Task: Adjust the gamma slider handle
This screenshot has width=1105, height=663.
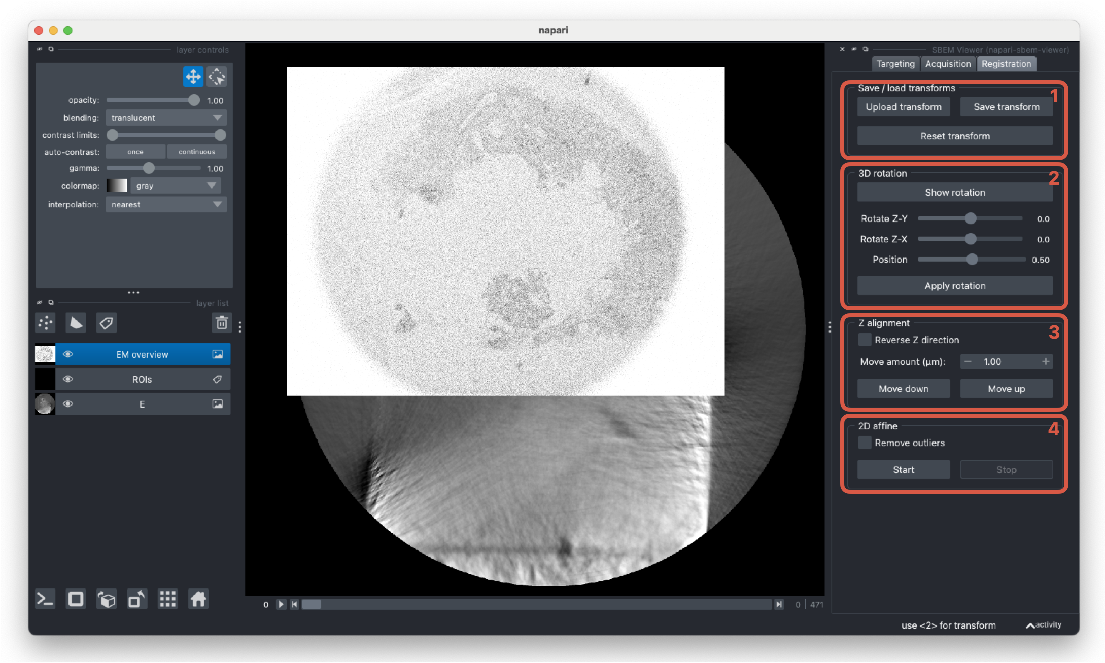Action: pyautogui.click(x=148, y=168)
